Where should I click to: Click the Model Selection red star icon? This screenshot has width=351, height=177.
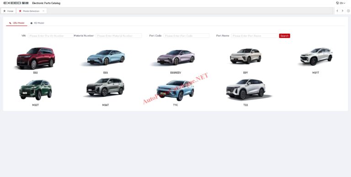20,11
